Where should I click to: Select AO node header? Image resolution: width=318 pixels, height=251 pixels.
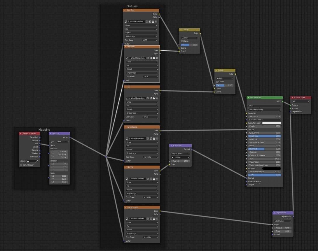(x=142, y=87)
